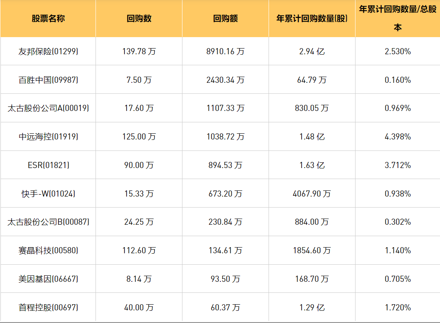Click the 回购数 column header
The height and width of the screenshot is (323, 440).
coord(139,19)
